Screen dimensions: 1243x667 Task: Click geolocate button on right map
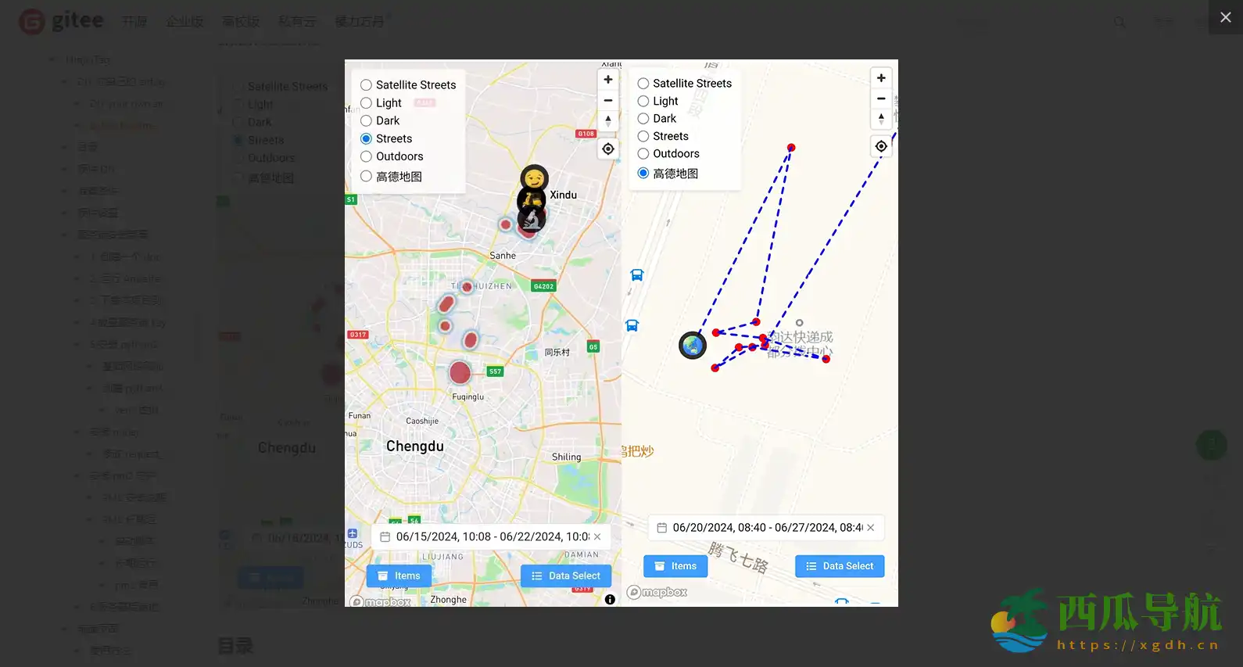[x=881, y=146]
